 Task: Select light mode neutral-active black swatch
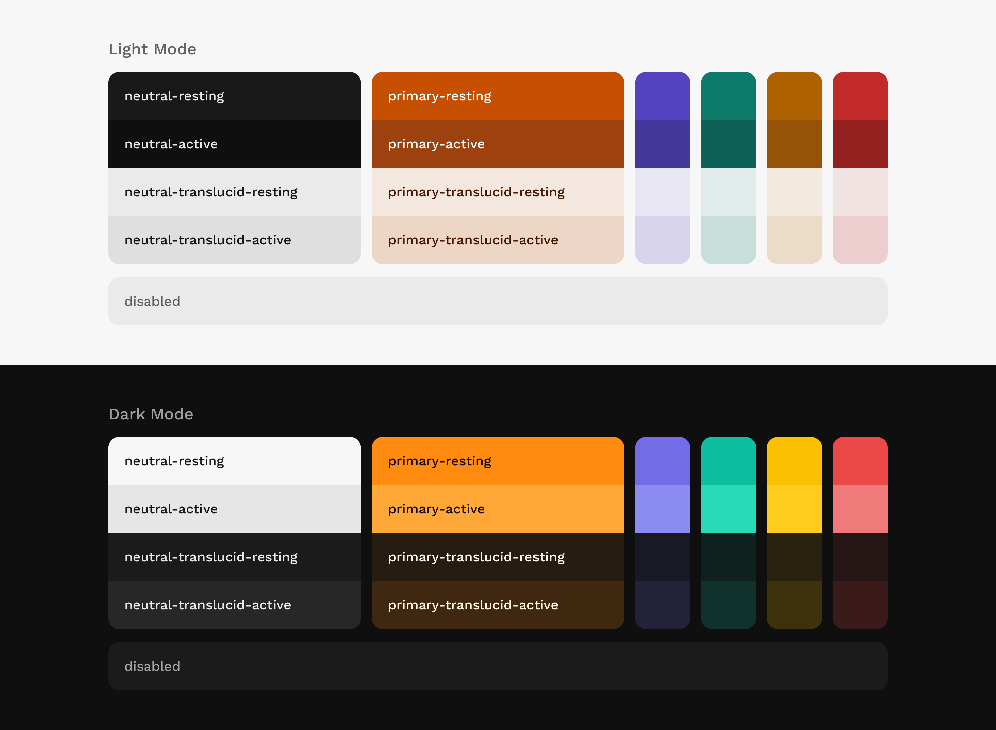234,144
